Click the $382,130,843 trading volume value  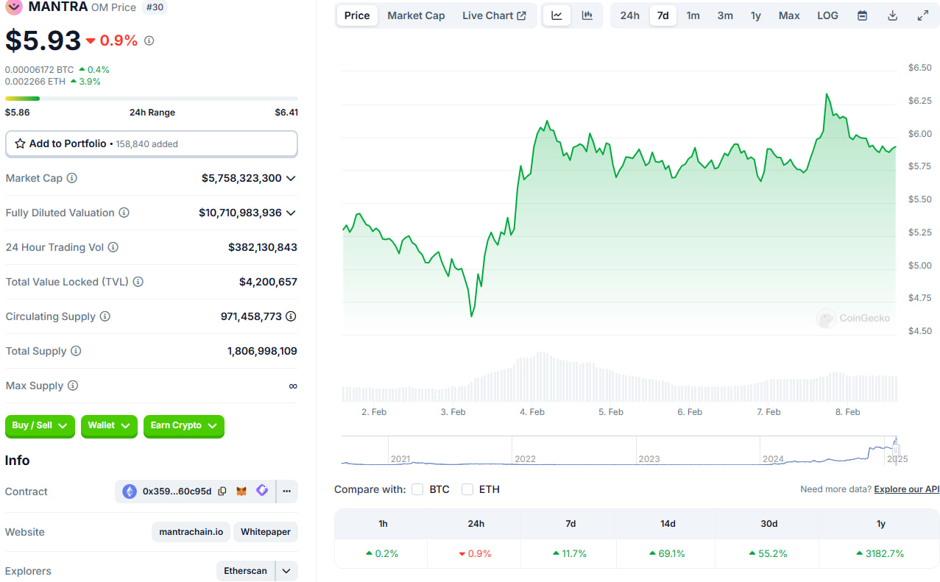coord(263,247)
